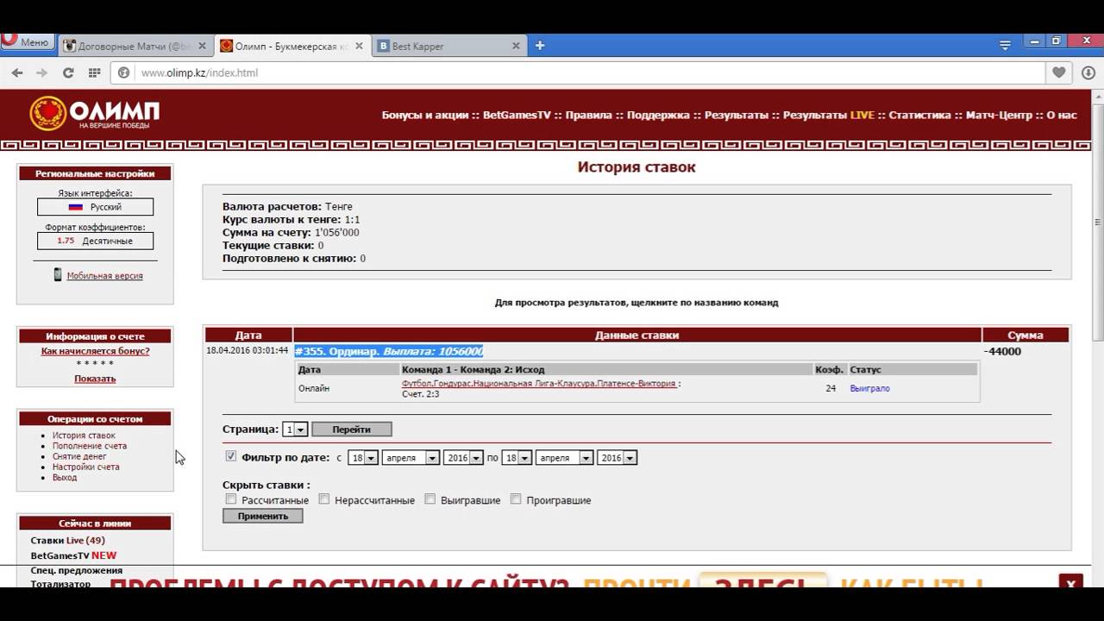Open the start year 2016 dropdown

463,458
